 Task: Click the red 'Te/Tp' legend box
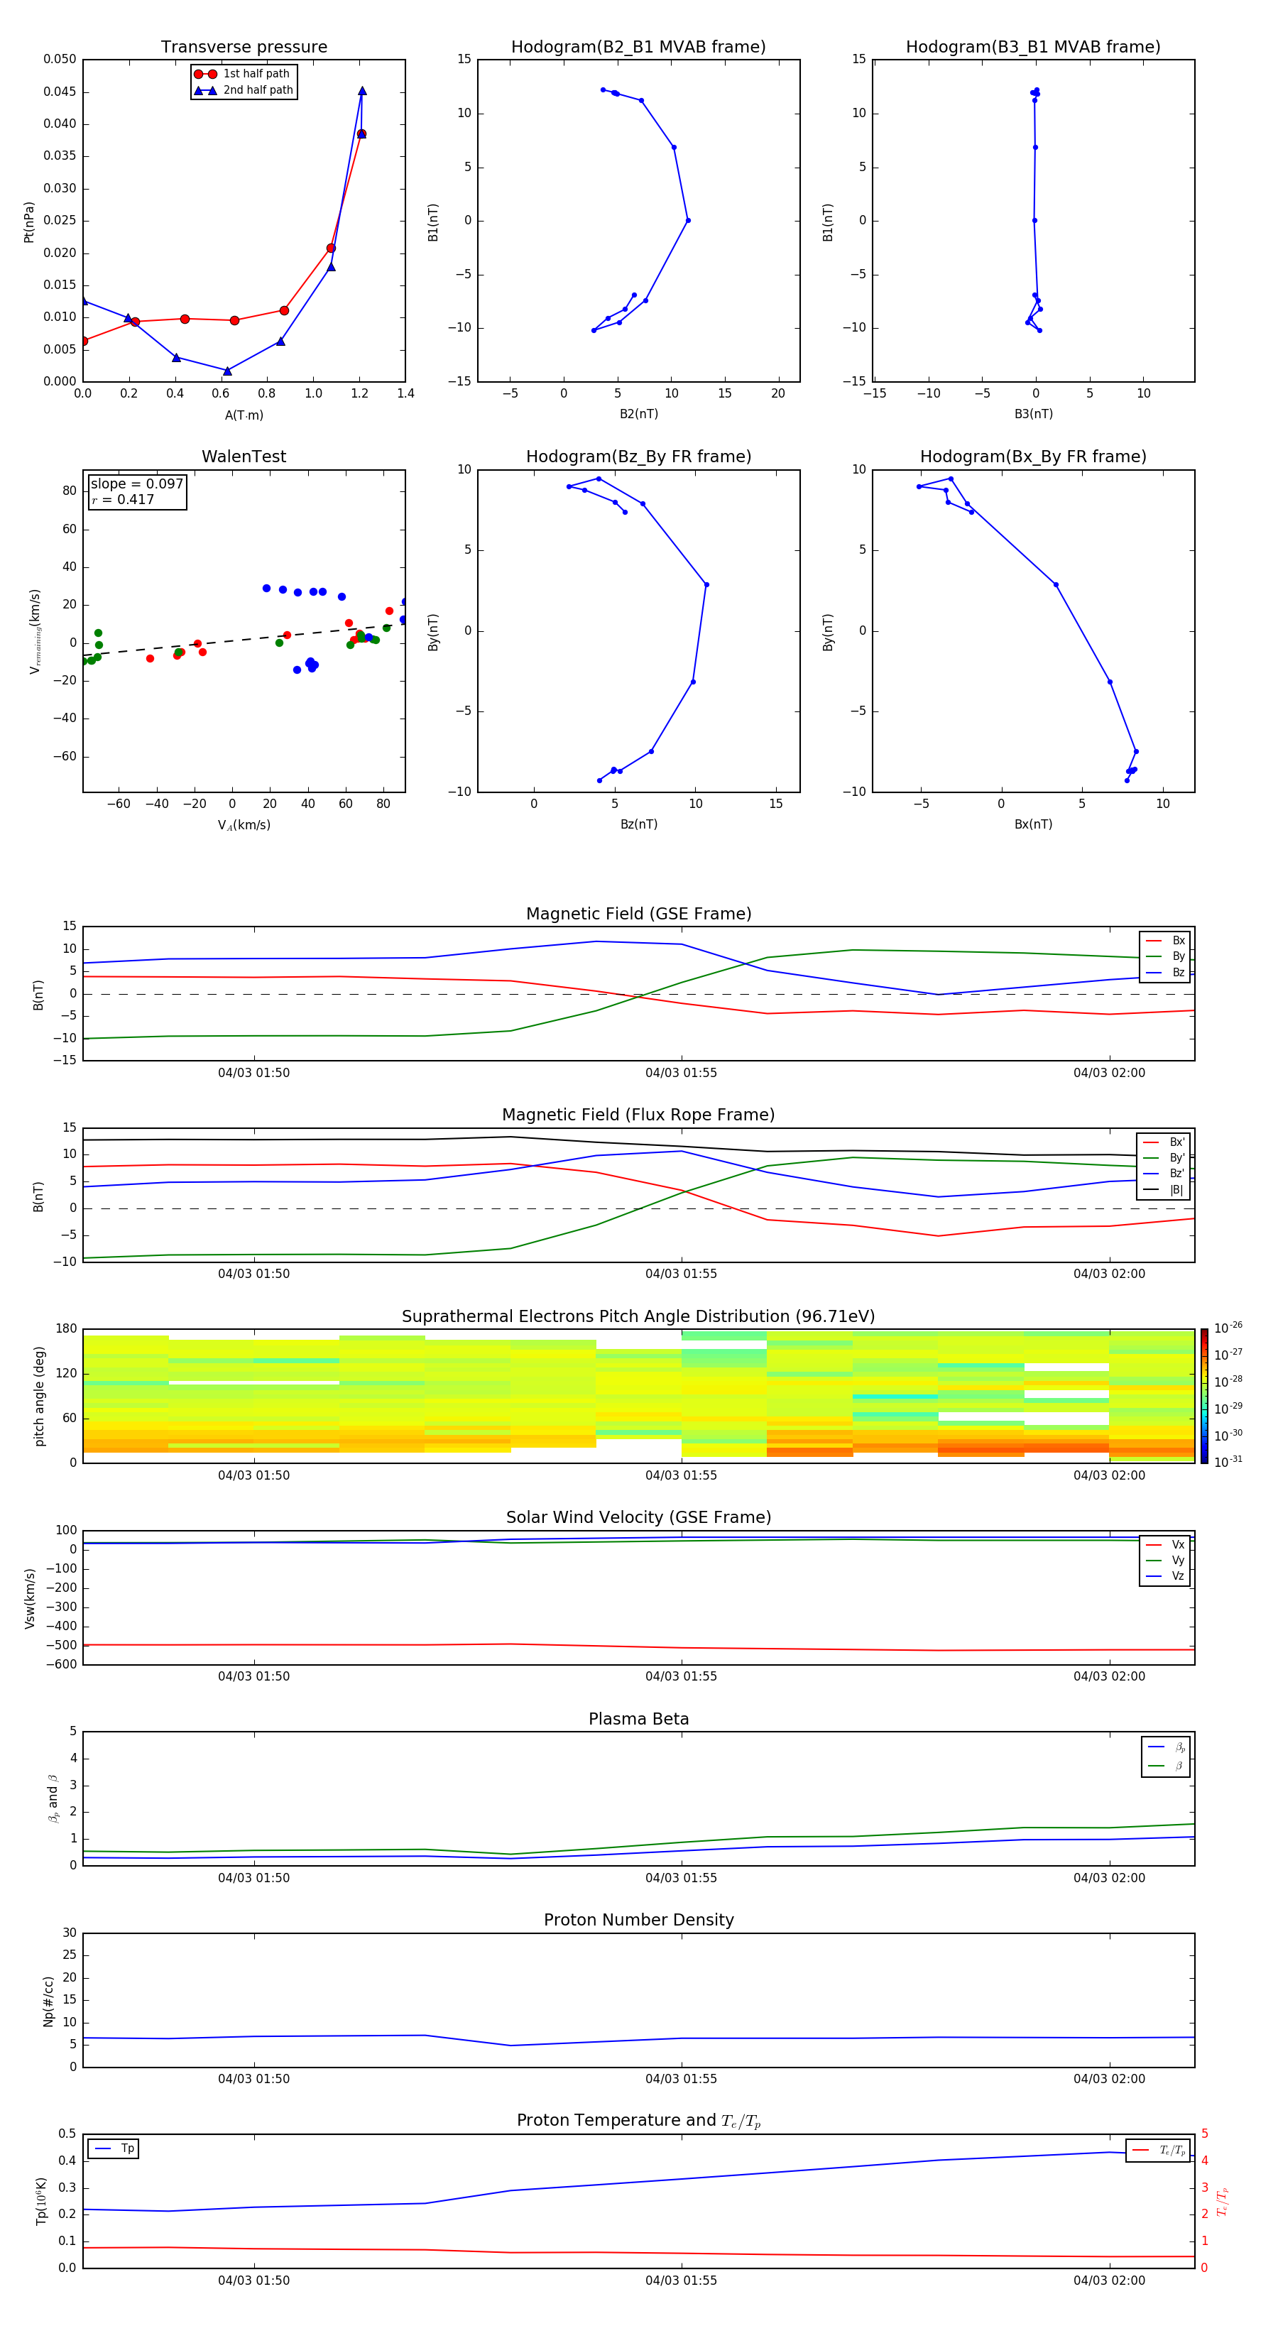1158,2150
